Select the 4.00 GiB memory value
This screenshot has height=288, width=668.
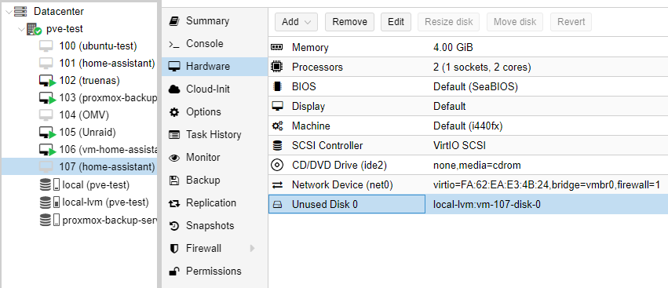453,47
